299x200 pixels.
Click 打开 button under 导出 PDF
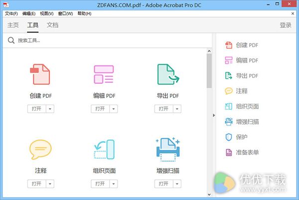coord(163,109)
